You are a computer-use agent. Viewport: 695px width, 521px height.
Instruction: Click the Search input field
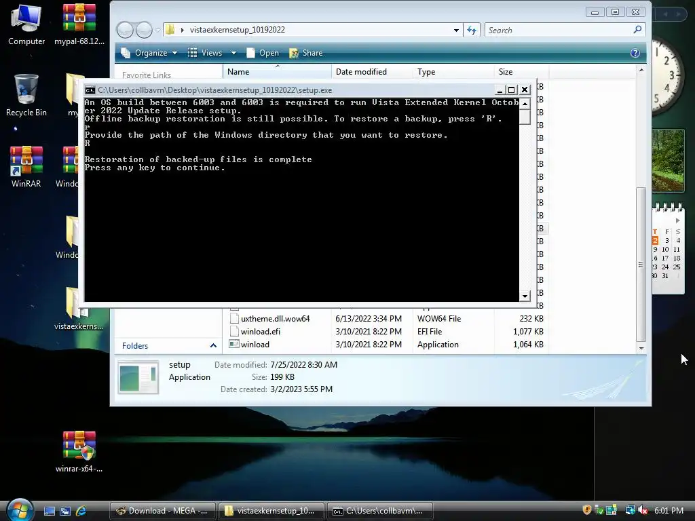[559, 30]
